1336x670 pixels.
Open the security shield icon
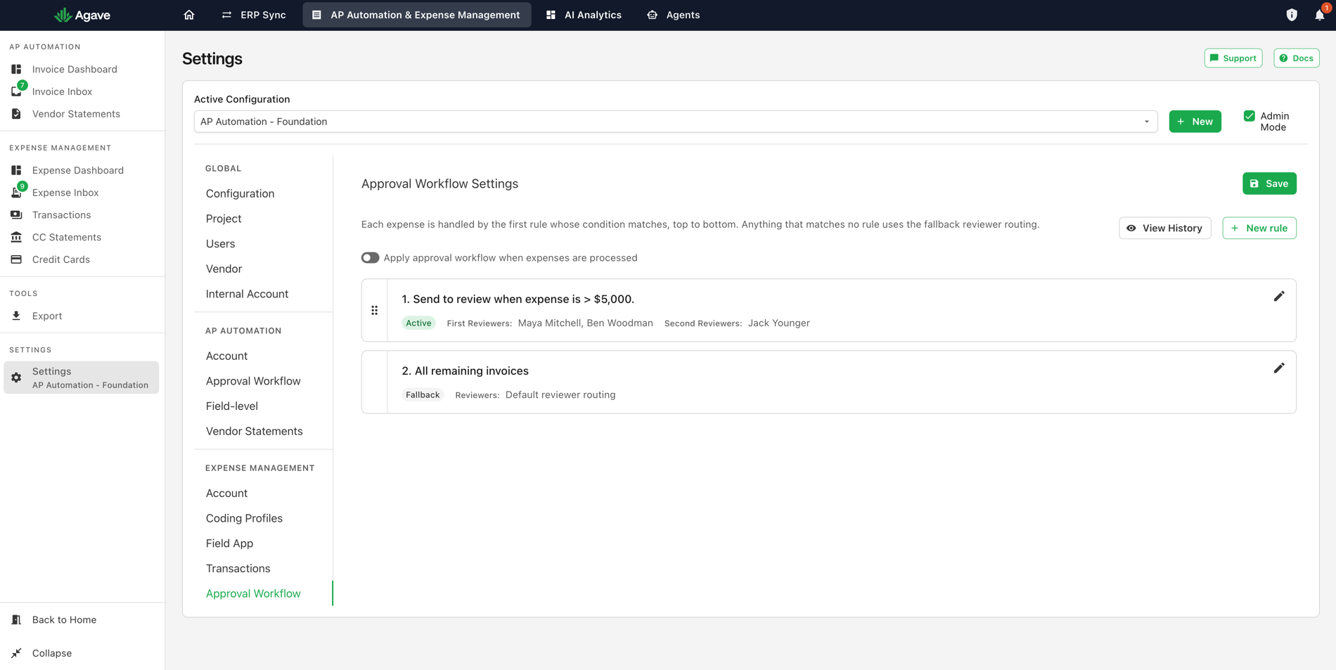coord(1292,15)
